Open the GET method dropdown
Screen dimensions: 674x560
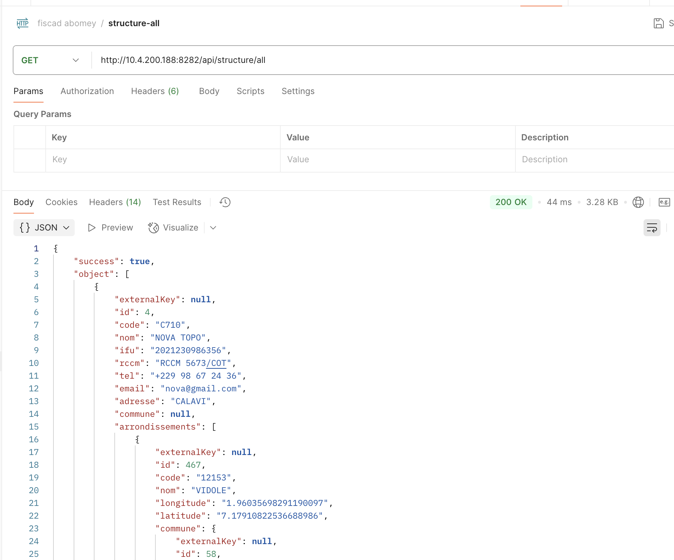click(x=50, y=60)
